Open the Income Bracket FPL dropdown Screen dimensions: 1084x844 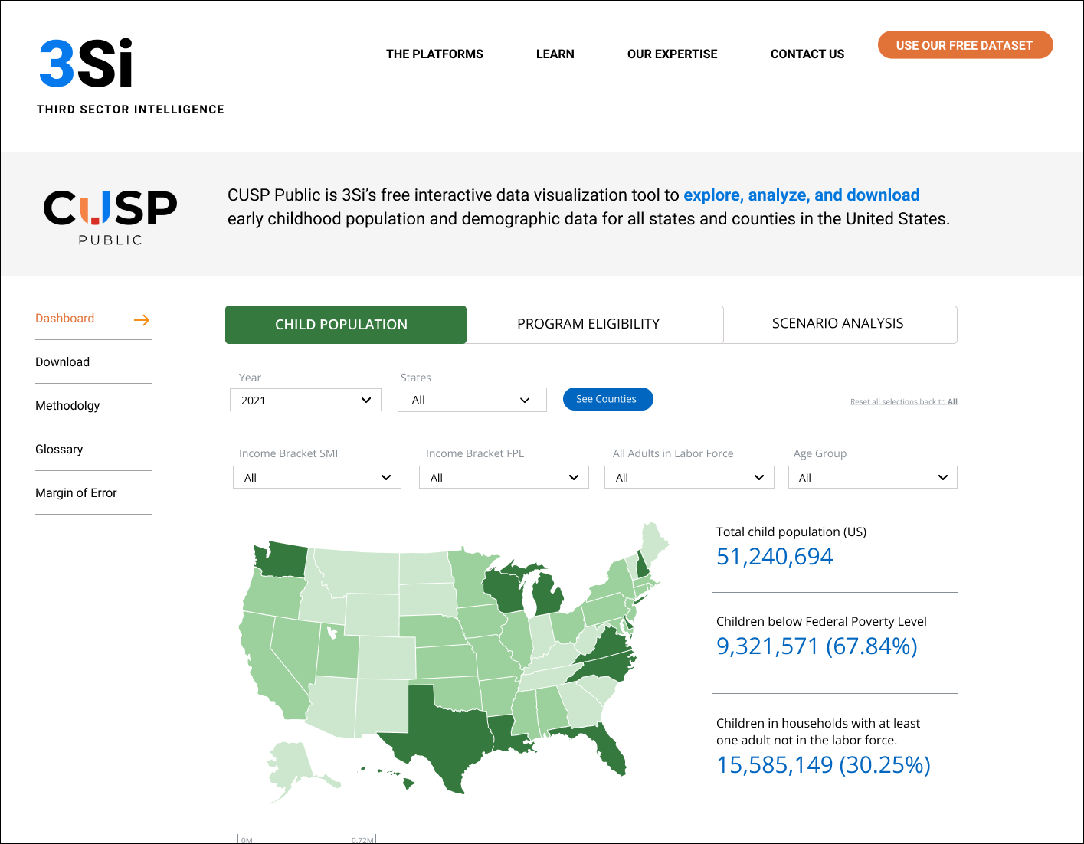click(504, 477)
